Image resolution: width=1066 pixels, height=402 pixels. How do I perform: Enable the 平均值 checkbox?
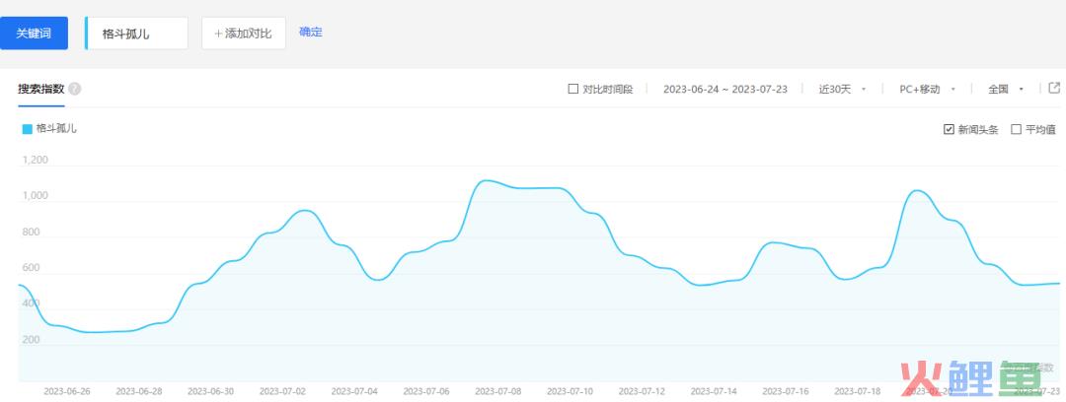pos(1017,130)
